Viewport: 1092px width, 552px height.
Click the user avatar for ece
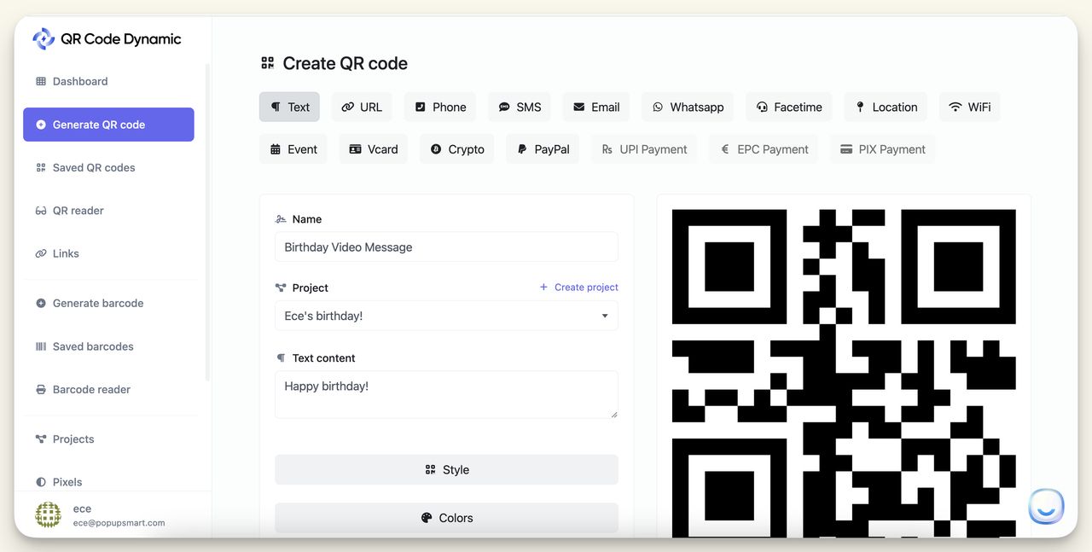48,514
